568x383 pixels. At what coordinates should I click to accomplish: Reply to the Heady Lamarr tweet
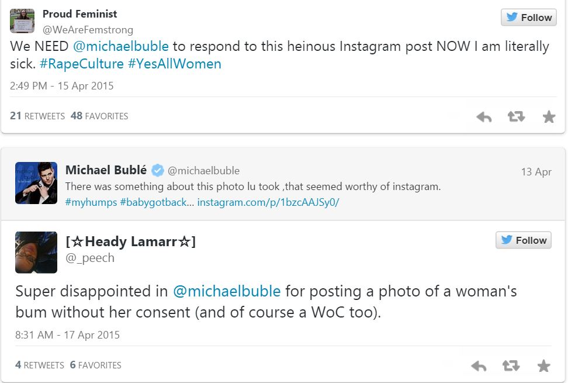(479, 366)
